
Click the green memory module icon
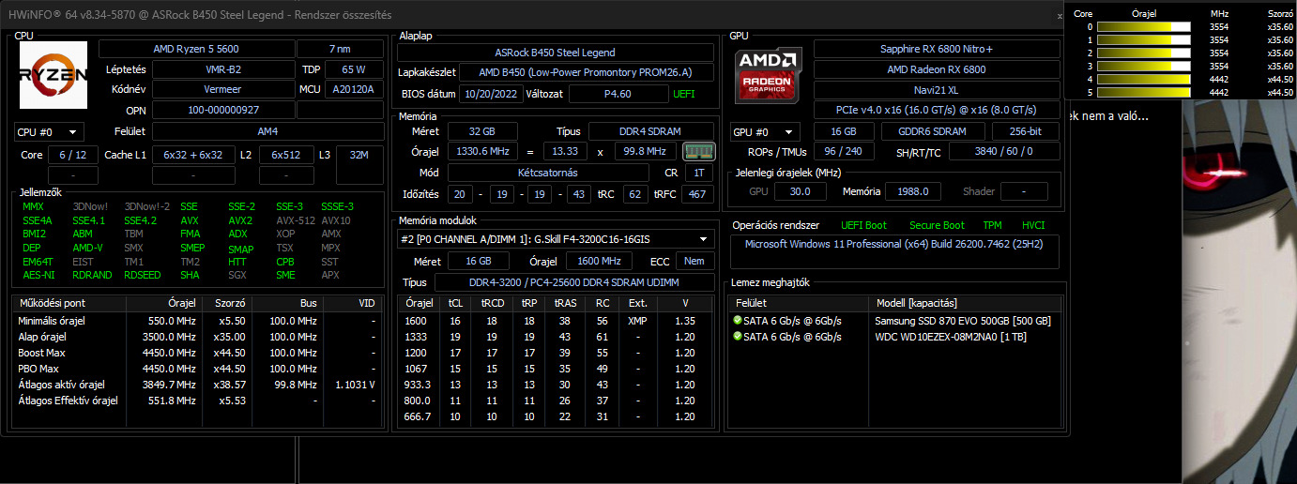point(697,151)
